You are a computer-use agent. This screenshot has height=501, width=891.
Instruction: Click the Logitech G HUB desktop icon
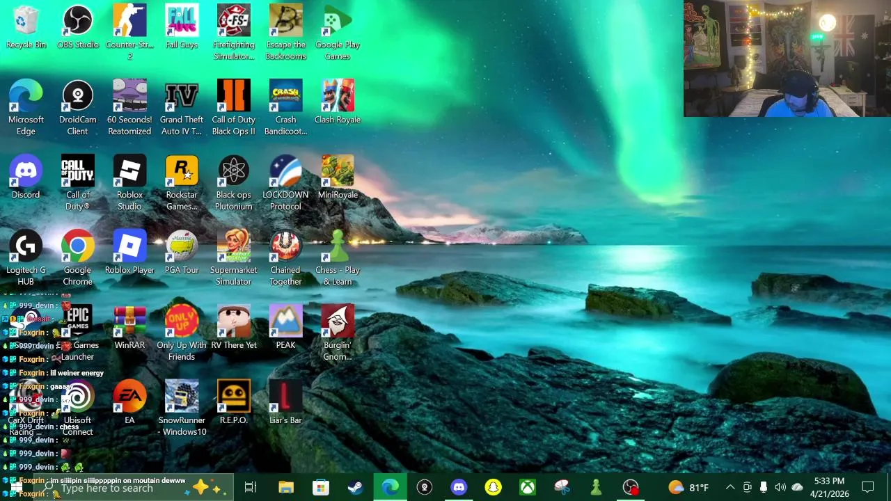point(26,258)
